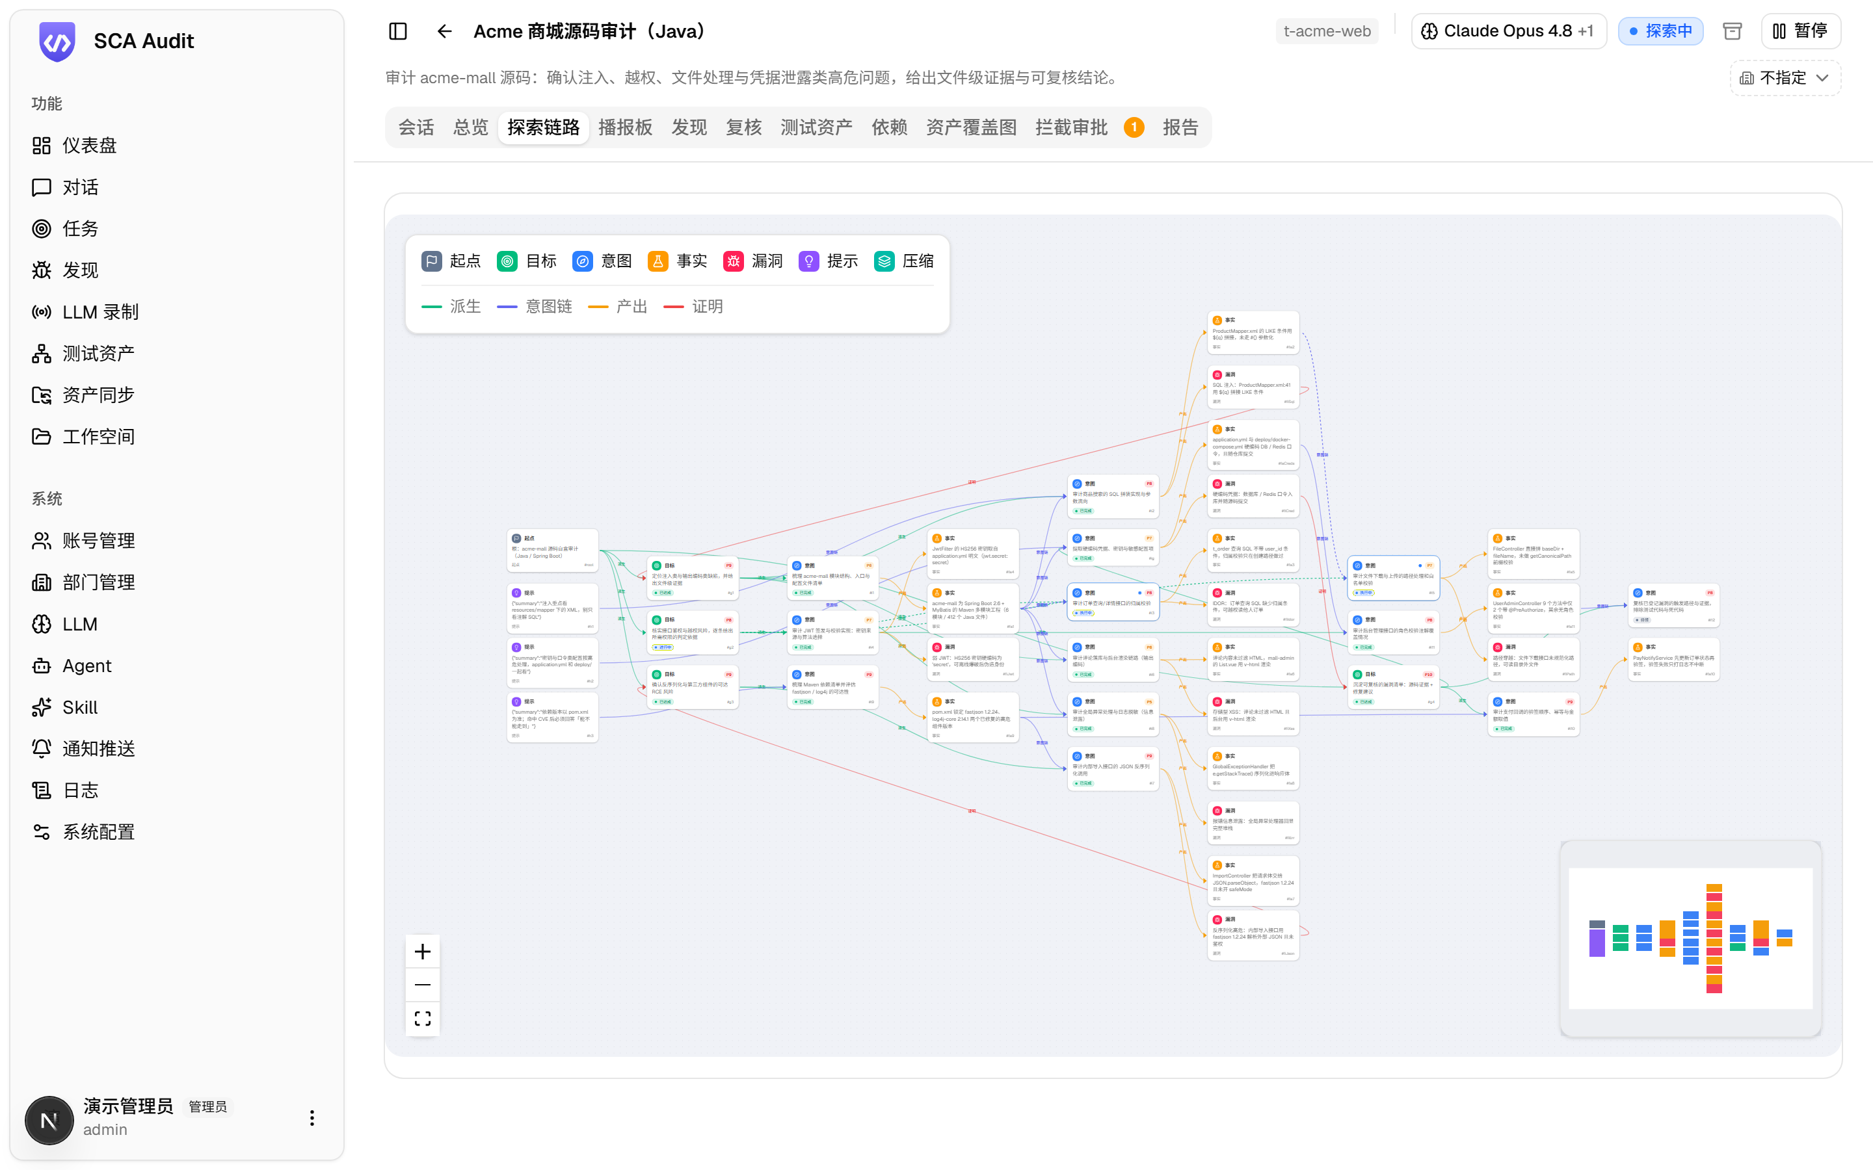
Task: Switch to the 播报板 tab
Action: click(626, 127)
